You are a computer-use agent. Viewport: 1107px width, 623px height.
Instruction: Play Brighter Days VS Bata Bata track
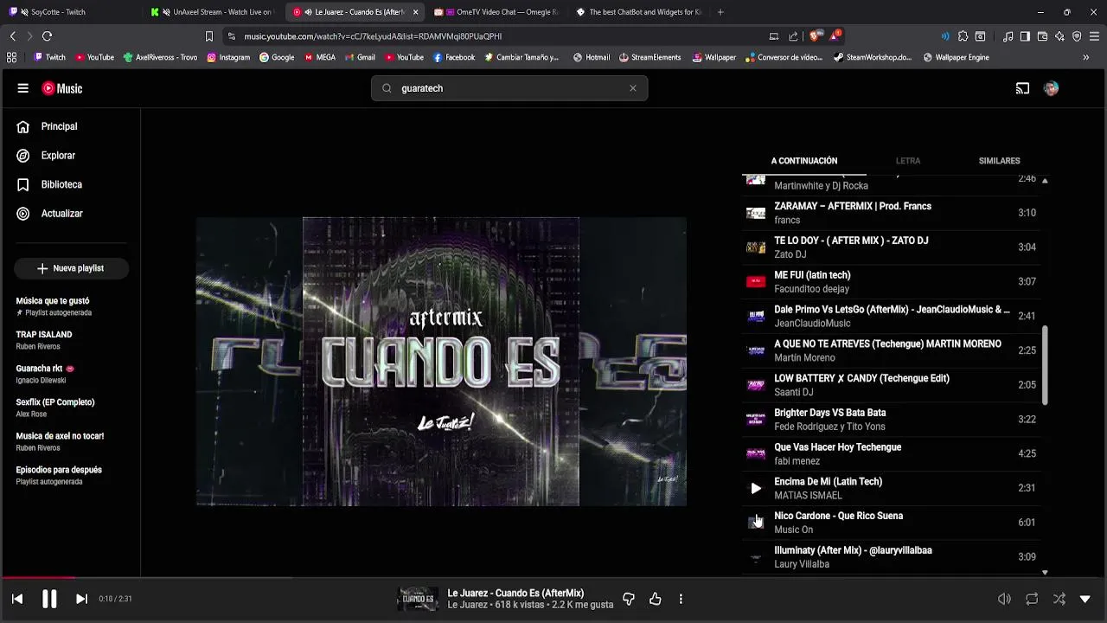pos(891,419)
